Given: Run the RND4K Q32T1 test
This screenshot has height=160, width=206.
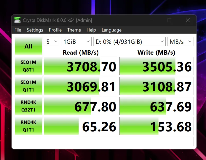Looking at the screenshot, I should (28, 106).
